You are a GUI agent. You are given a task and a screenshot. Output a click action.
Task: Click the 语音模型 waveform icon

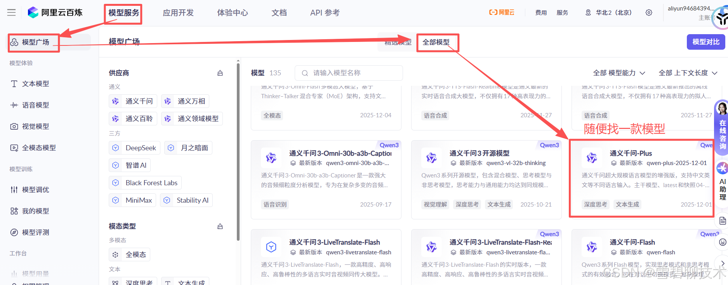[x=14, y=105]
